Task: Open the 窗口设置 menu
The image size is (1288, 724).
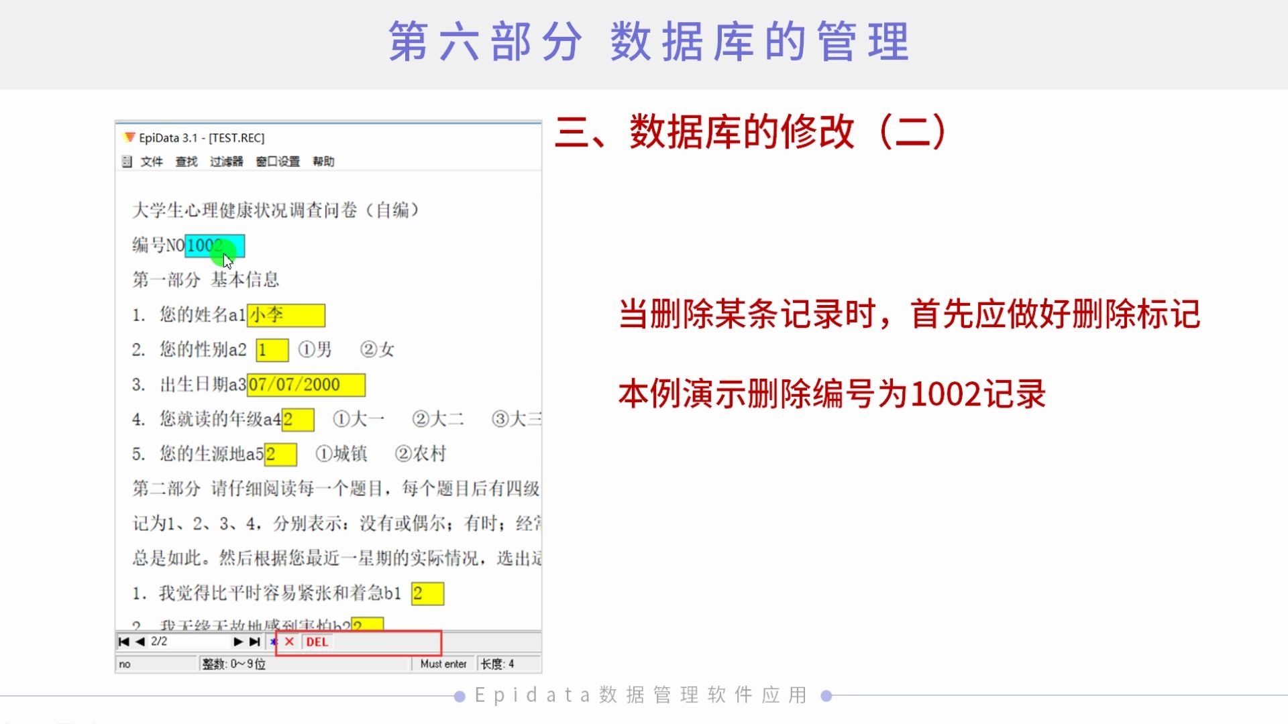Action: click(278, 161)
